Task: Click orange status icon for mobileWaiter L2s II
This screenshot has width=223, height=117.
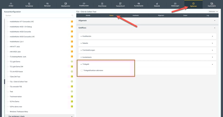Action: [x=72, y=41]
